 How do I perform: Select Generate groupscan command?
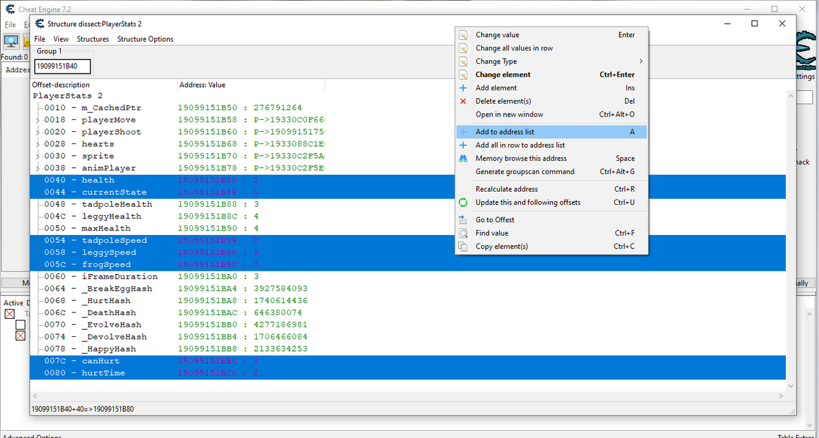pyautogui.click(x=525, y=172)
